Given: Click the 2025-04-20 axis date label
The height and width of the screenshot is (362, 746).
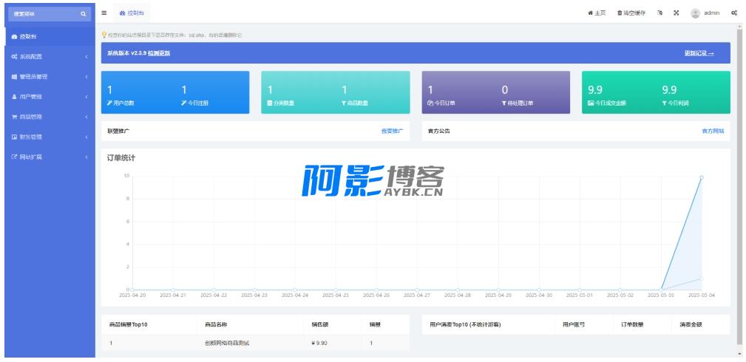Looking at the screenshot, I should pyautogui.click(x=132, y=296).
